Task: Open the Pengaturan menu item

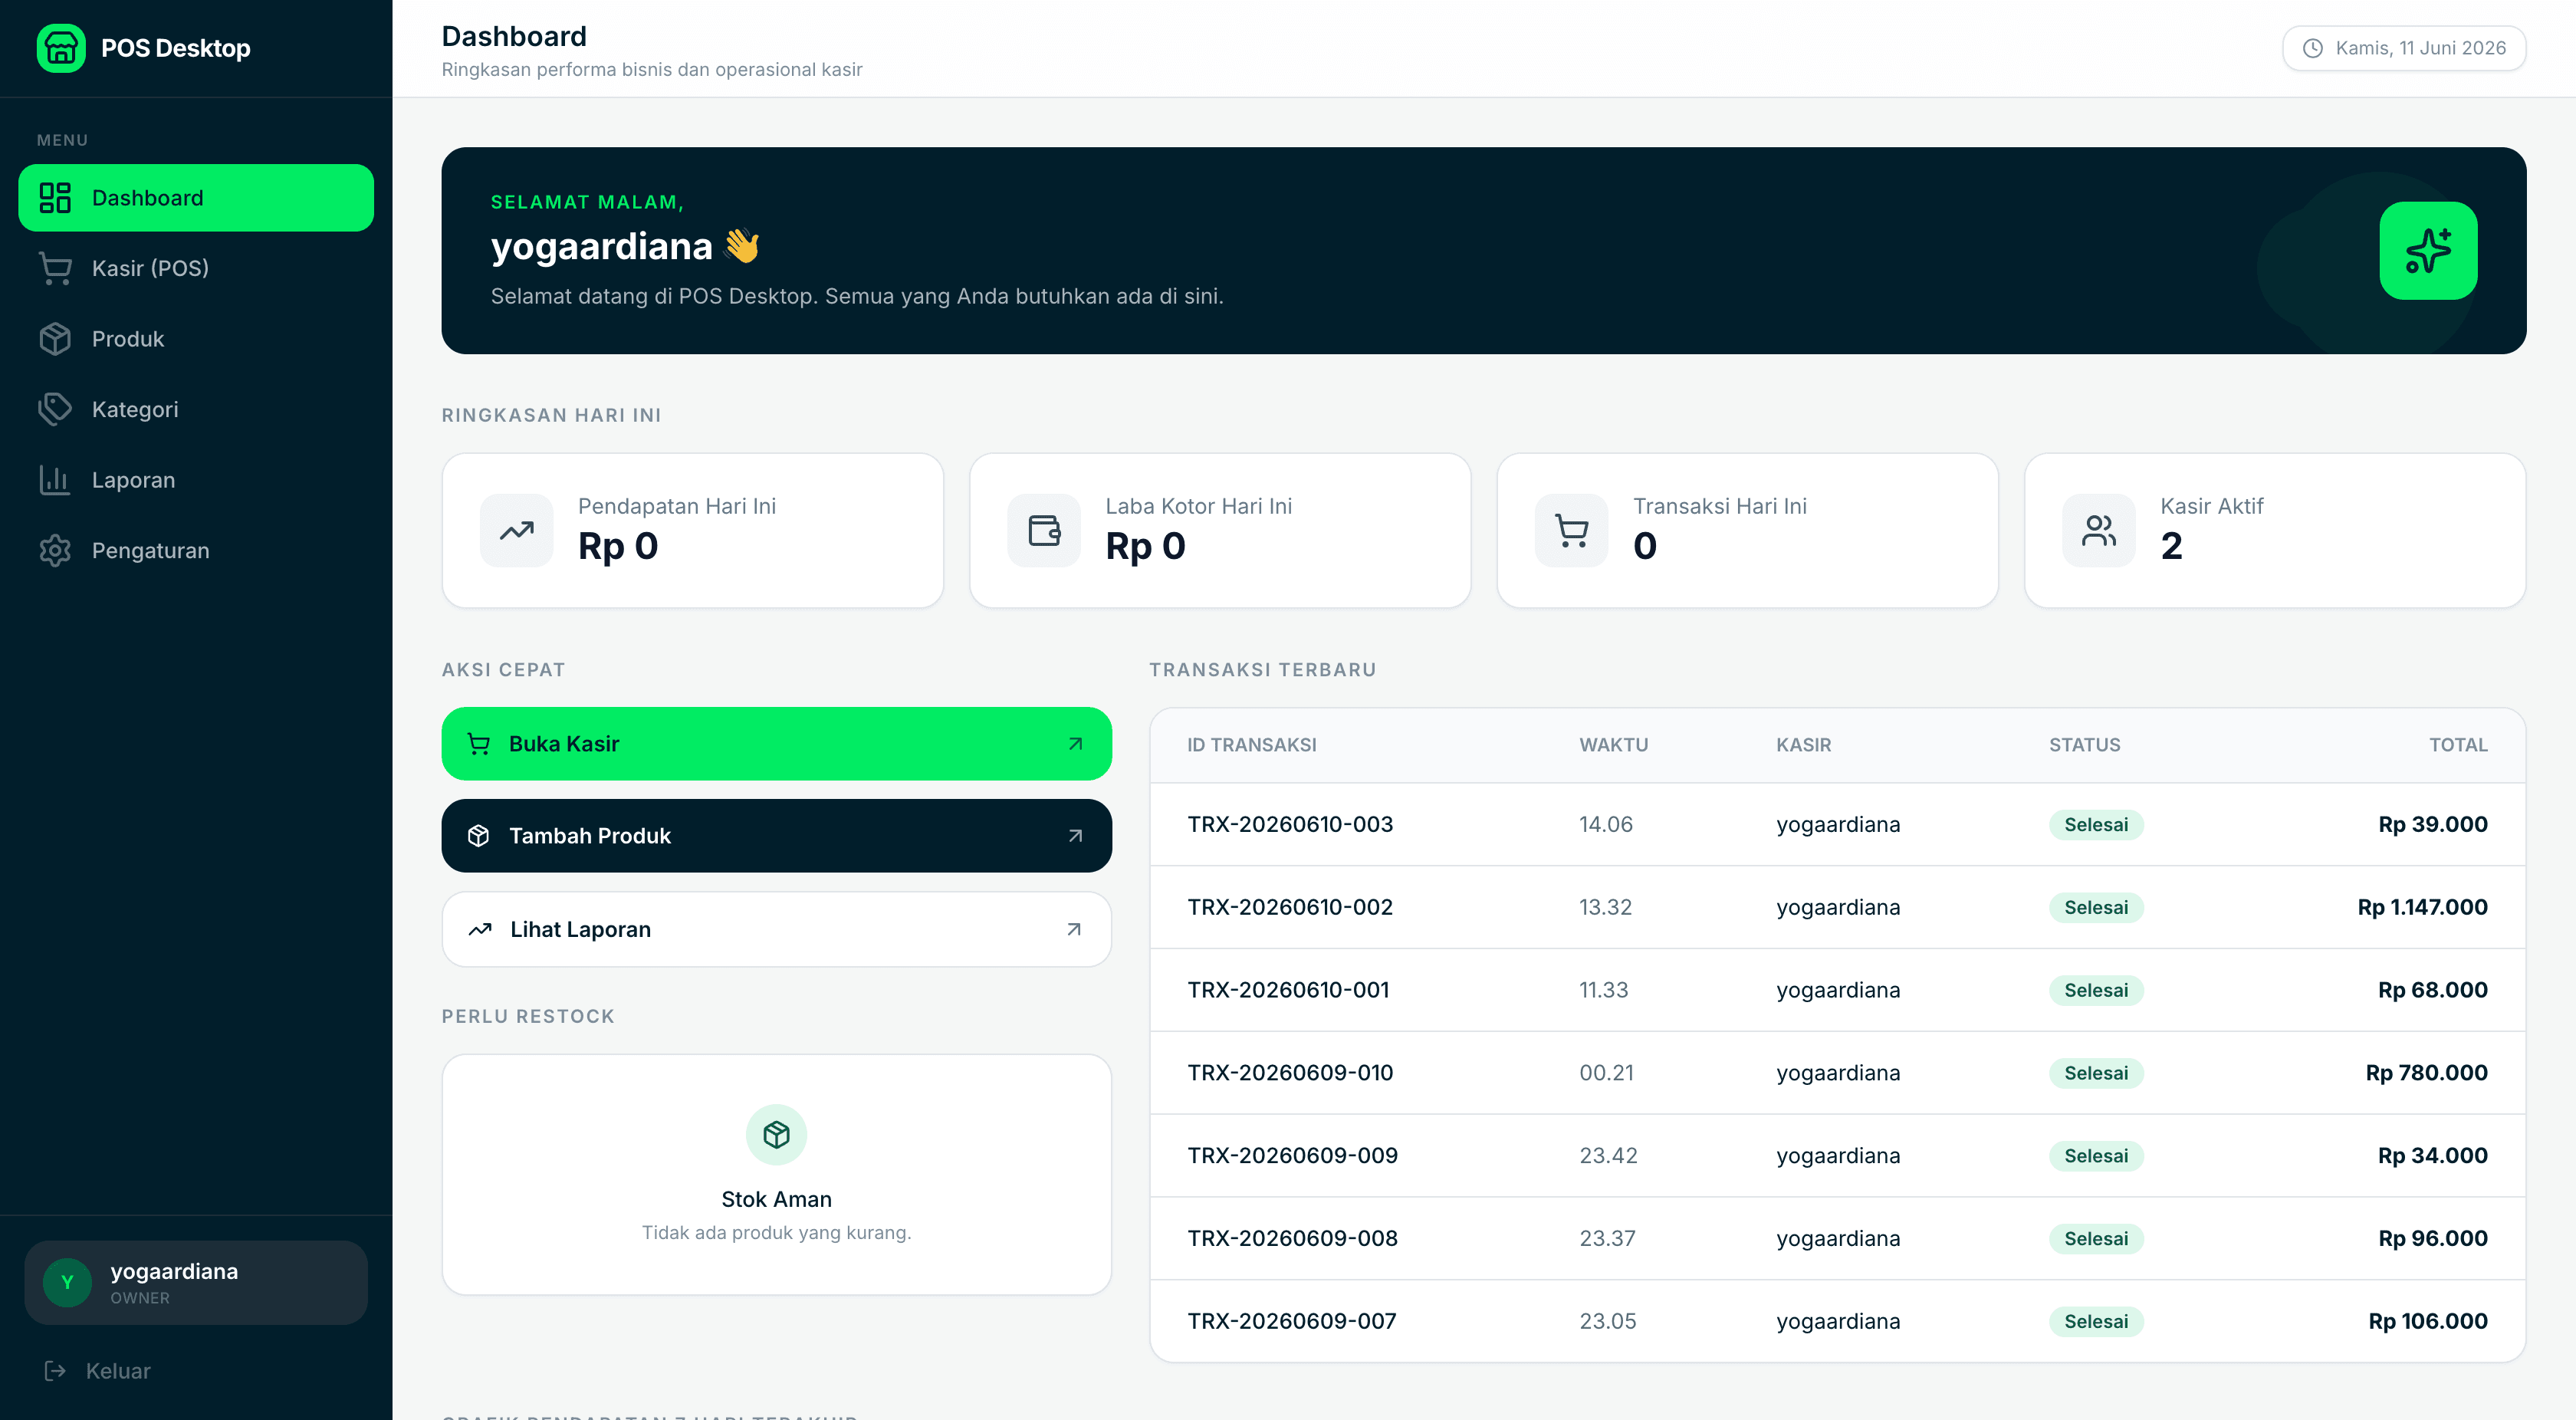Action: [x=196, y=550]
